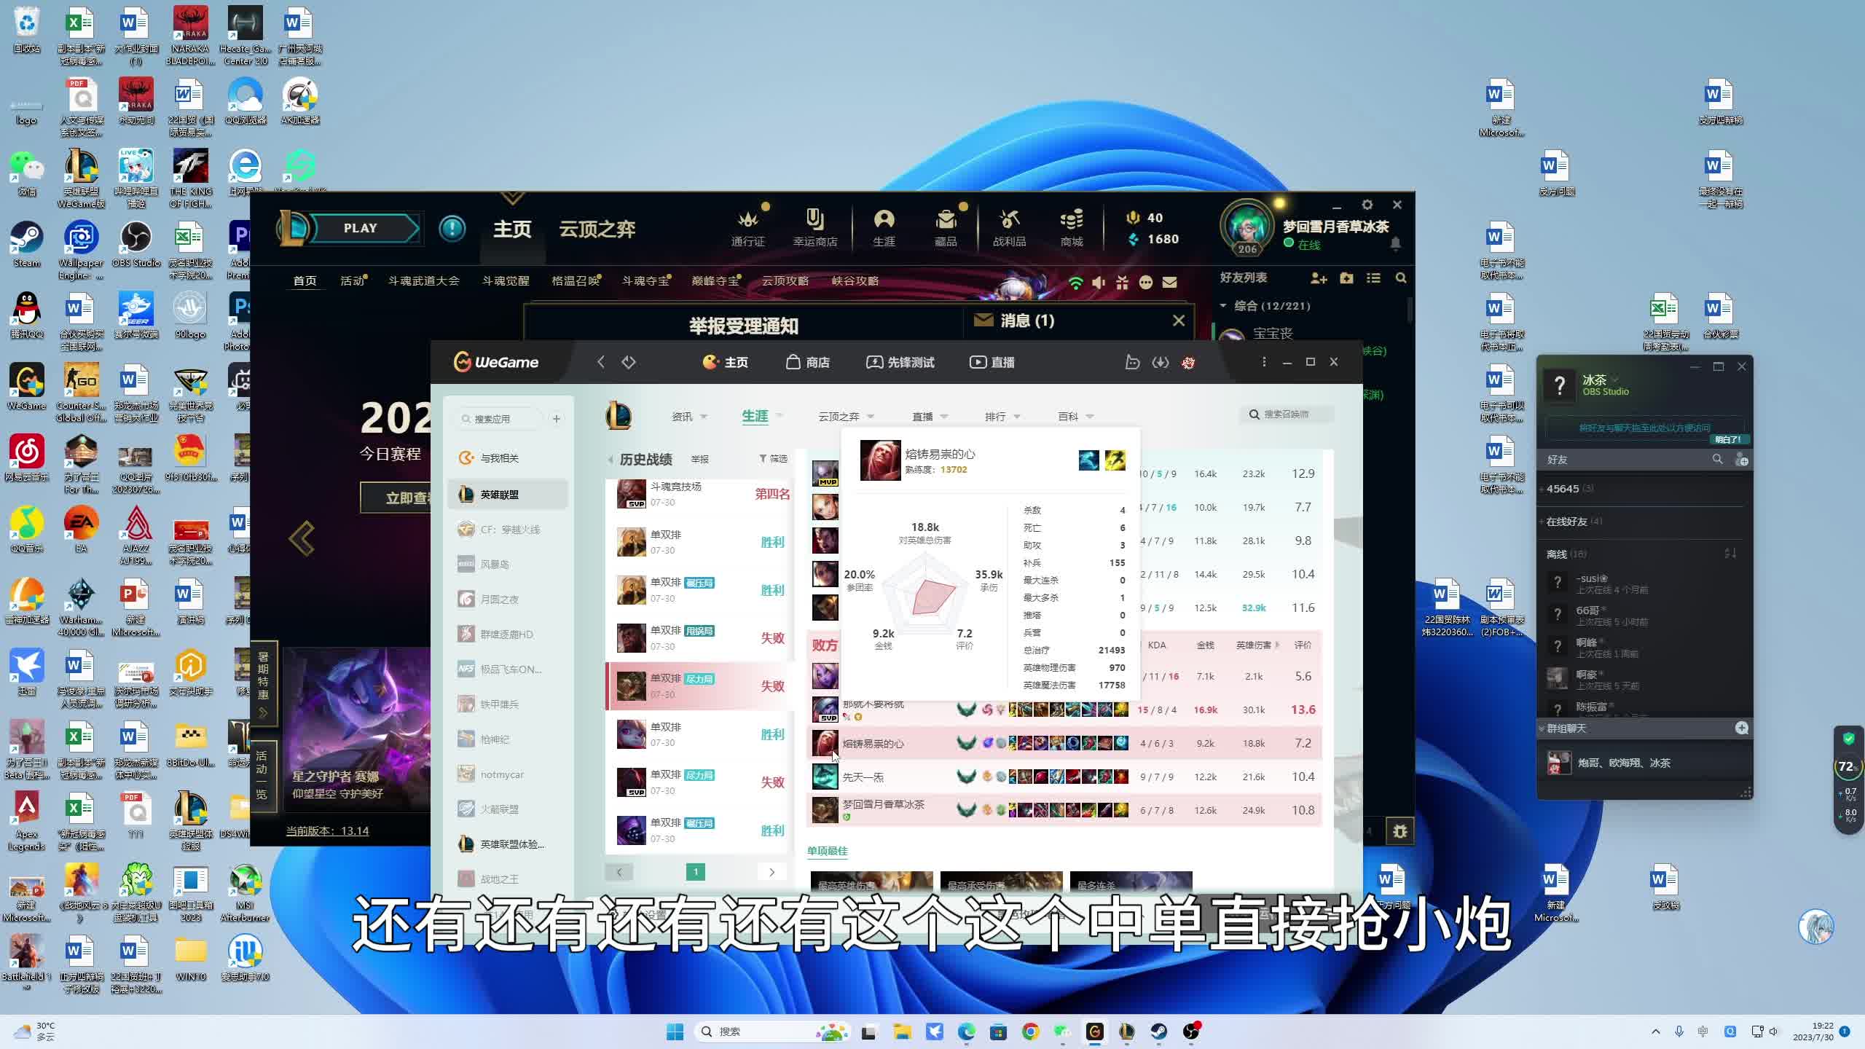Screen dimensions: 1865x1049
Task: Click the mail envelope icon in League client
Action: point(1169,283)
